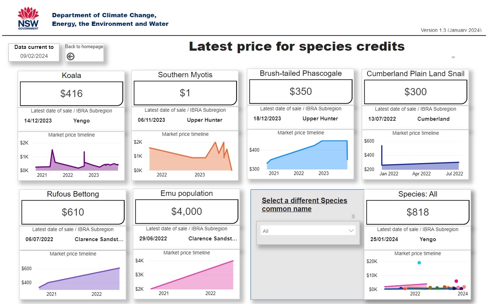This screenshot has width=491, height=304.
Task: Click the NSW Government waratah logo
Action: [28, 18]
